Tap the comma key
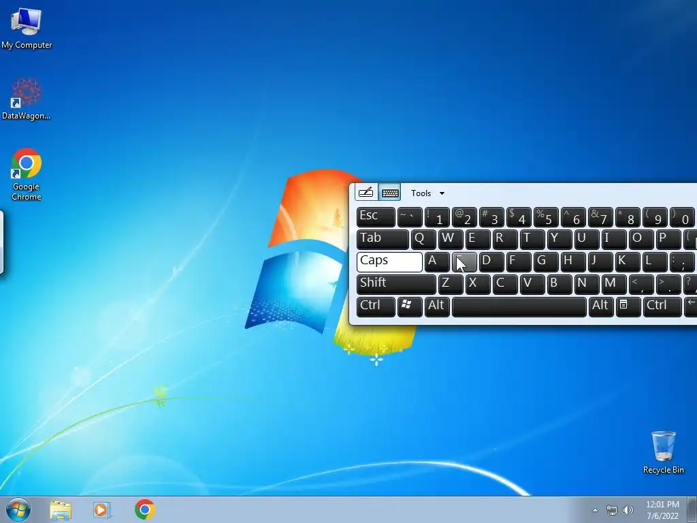The height and width of the screenshot is (523, 697). [x=641, y=284]
